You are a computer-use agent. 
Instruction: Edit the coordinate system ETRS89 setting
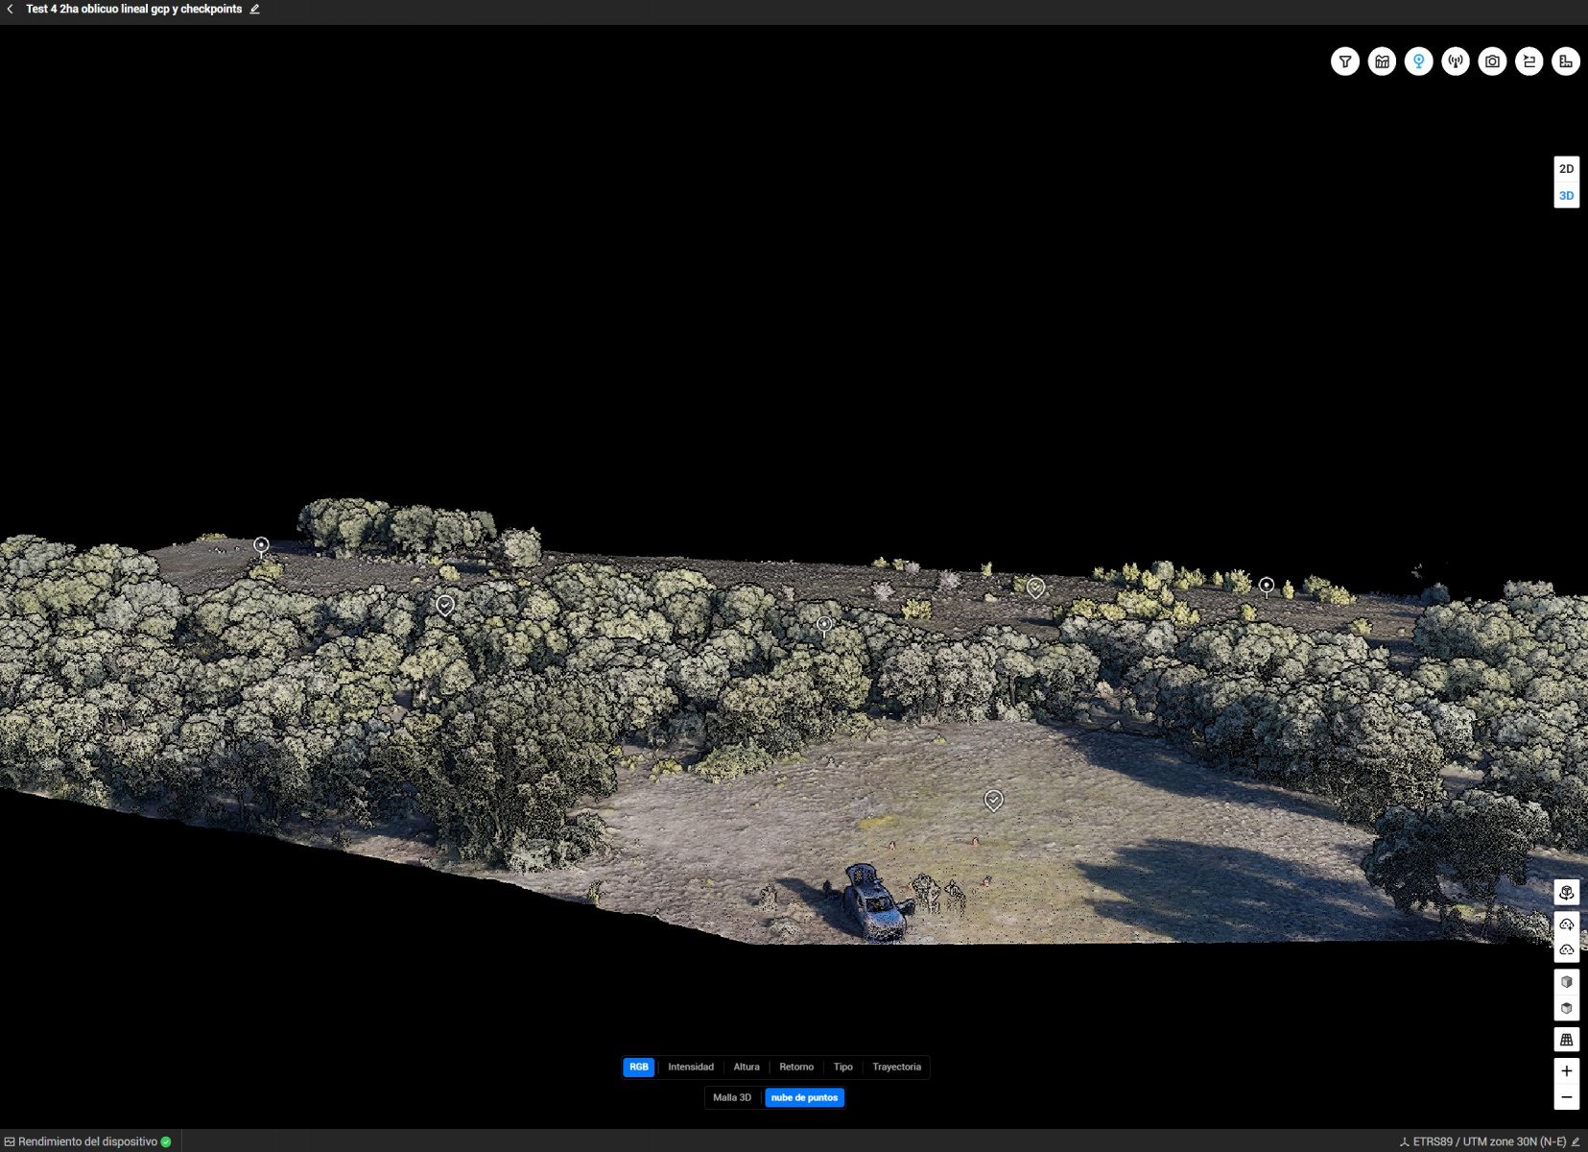coord(1576,1141)
